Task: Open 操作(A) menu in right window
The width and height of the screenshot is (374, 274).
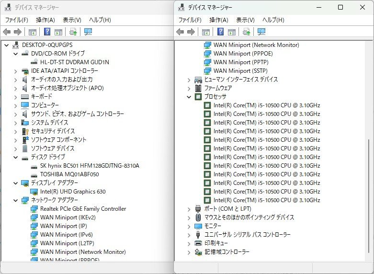Action: click(x=219, y=20)
